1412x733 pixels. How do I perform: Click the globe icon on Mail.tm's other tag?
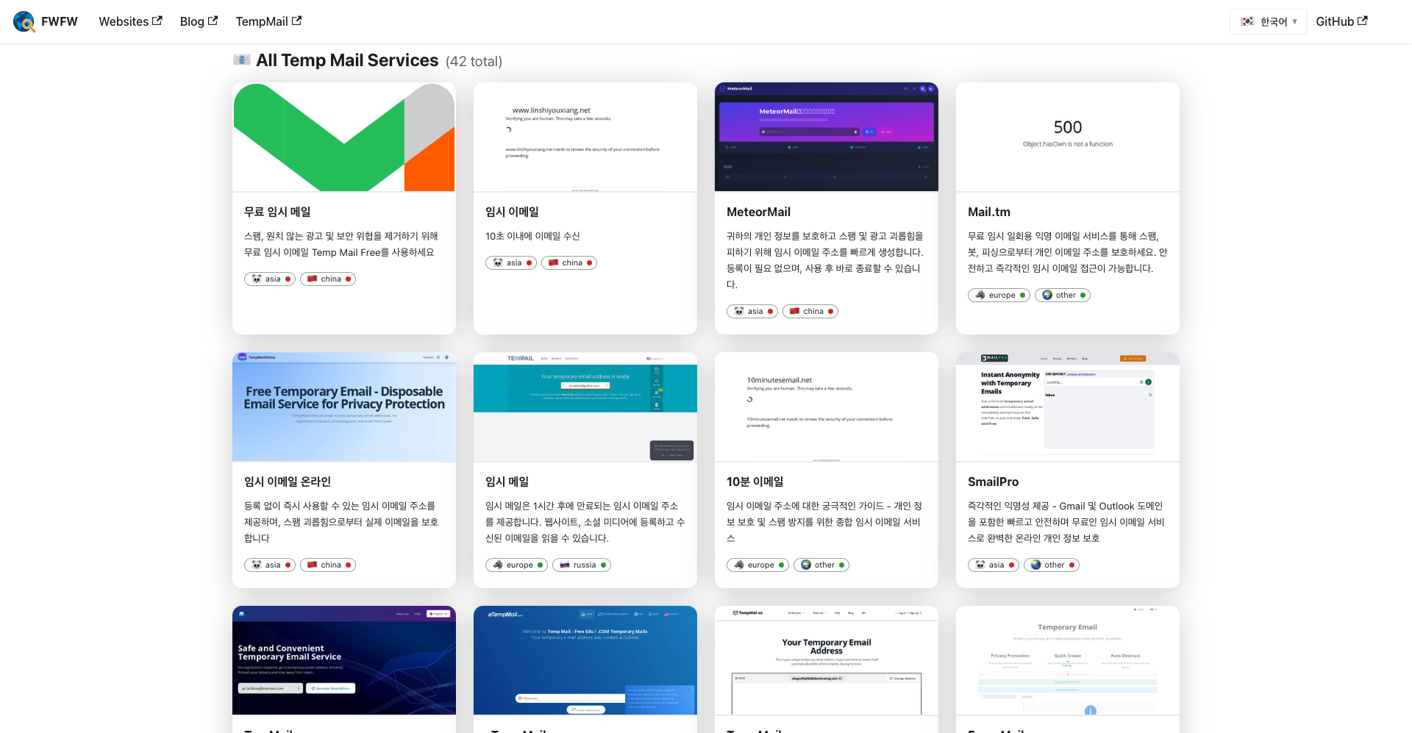point(1047,295)
